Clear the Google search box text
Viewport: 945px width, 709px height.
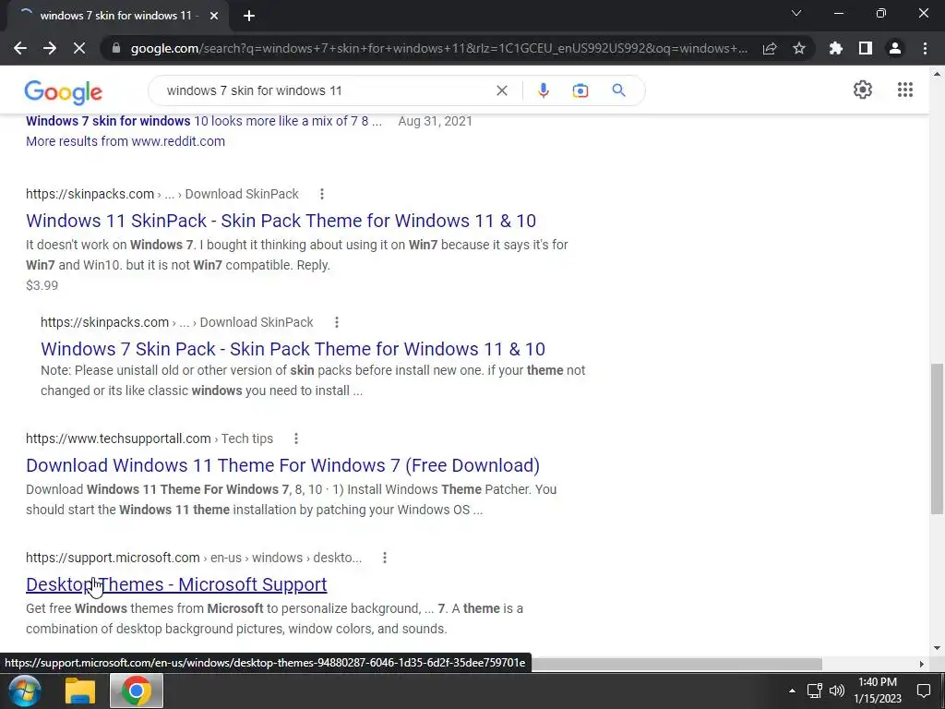pyautogui.click(x=501, y=90)
